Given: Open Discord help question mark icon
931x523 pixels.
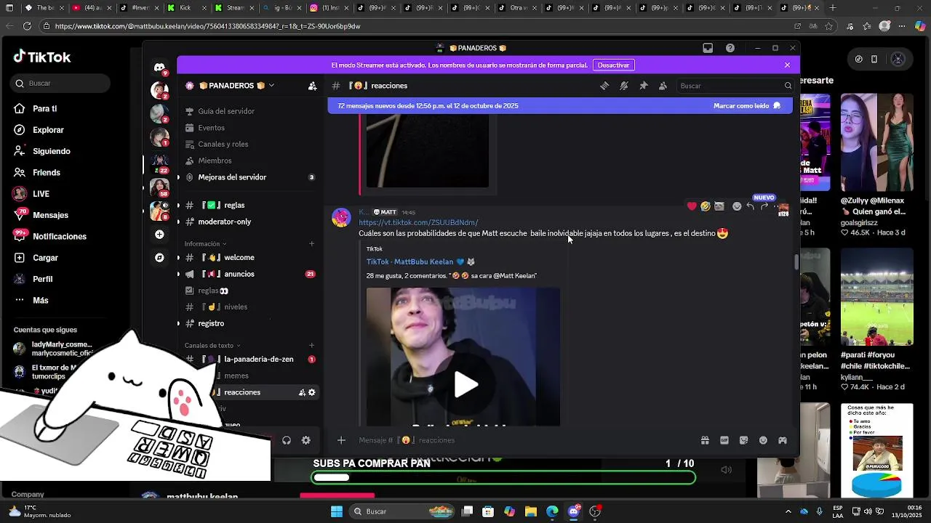Looking at the screenshot, I should point(730,48).
